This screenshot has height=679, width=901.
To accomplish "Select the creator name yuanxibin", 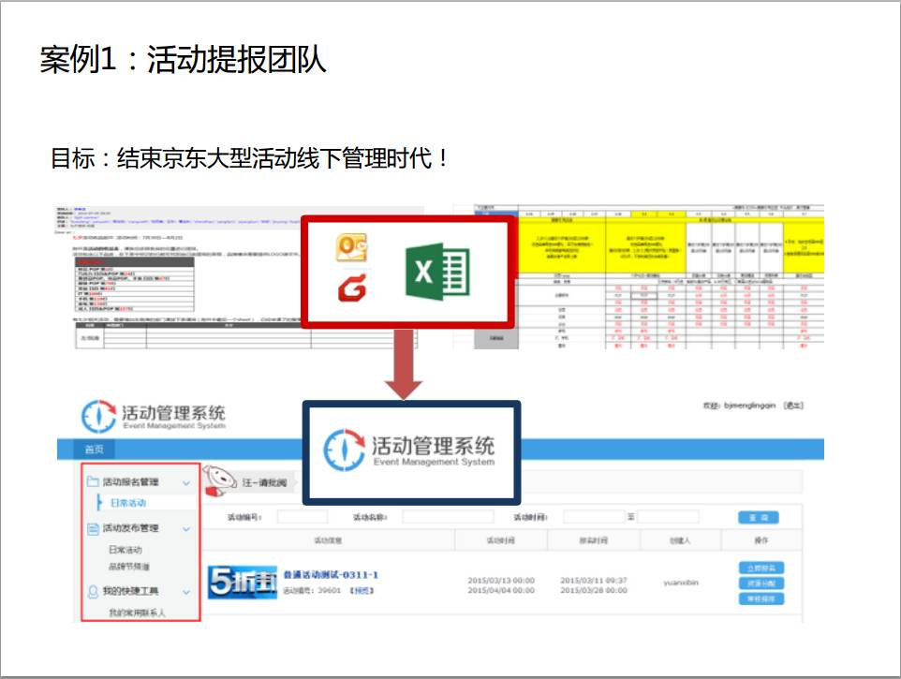I will (681, 583).
